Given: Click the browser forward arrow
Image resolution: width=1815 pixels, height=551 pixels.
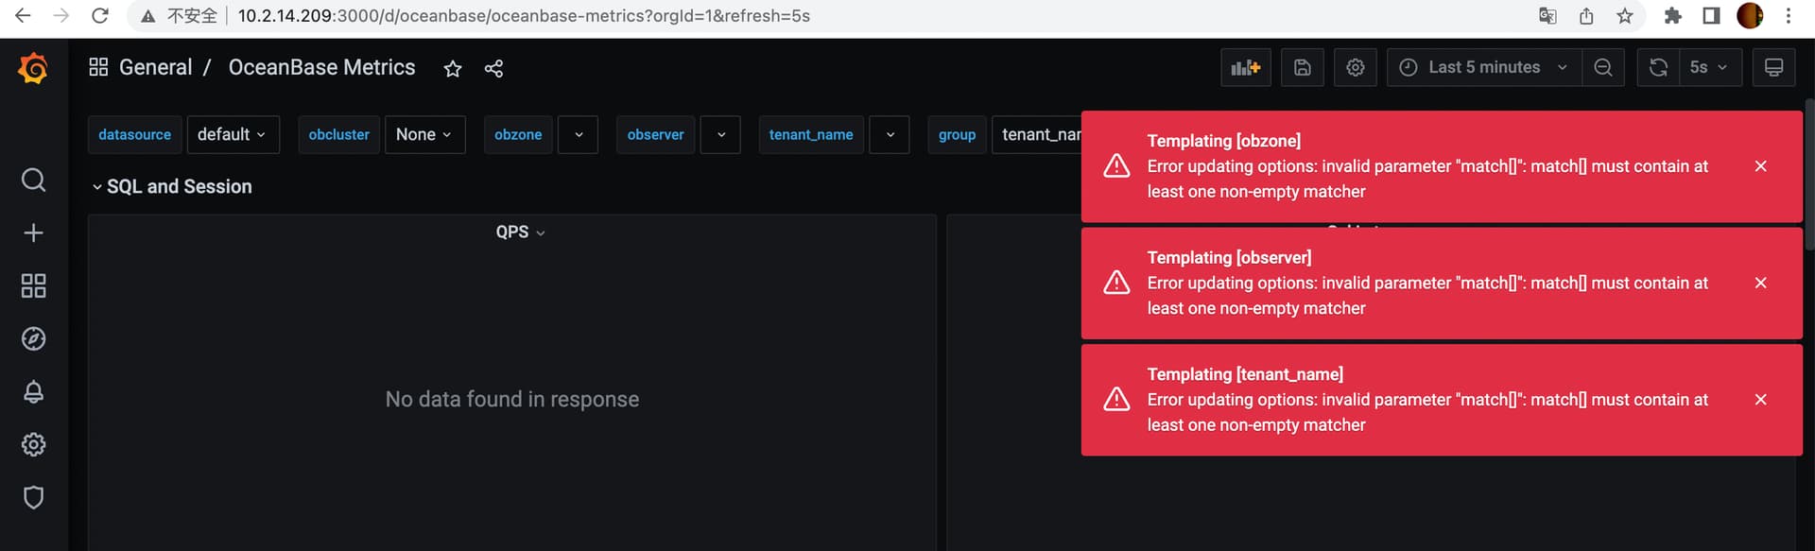Looking at the screenshot, I should tap(61, 15).
